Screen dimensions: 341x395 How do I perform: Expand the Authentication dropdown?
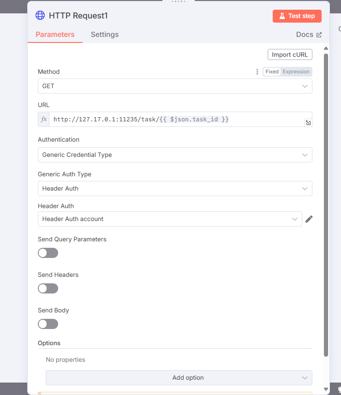pos(175,155)
